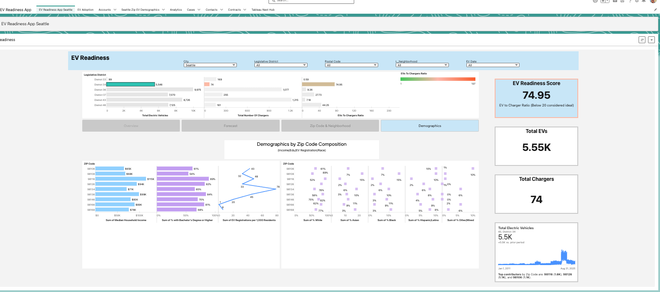Select the $115K median income bar
Screen dimensions: 660x292
tap(121, 179)
